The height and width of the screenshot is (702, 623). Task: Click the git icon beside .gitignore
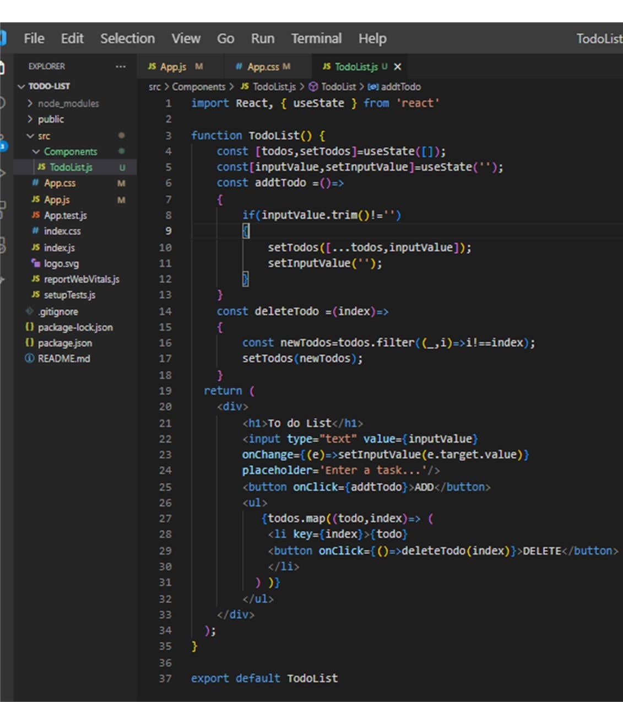tap(30, 311)
